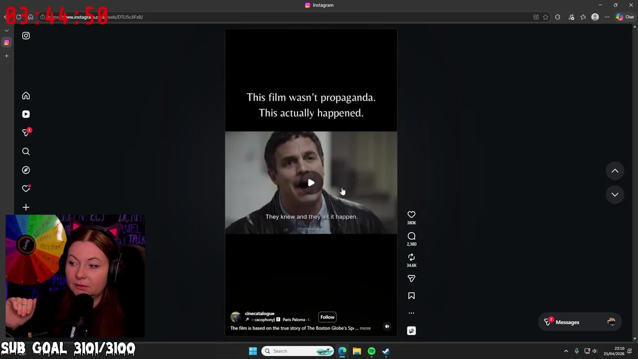Go to previous reel up arrow
Screen dimensions: 638x359
(x=615, y=171)
